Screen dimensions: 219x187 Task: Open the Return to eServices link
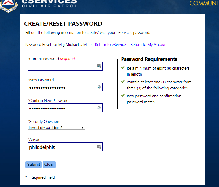(111, 44)
